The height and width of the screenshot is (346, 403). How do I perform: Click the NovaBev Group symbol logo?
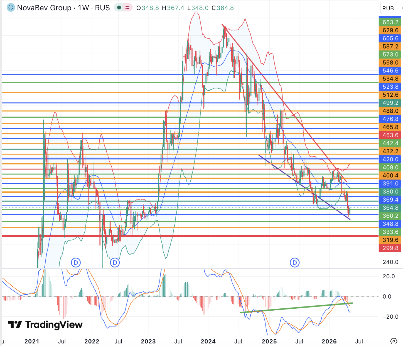click(11, 8)
